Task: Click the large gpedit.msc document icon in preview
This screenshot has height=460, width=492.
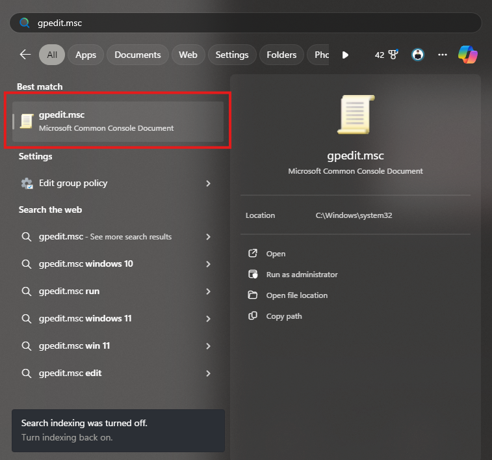Action: pyautogui.click(x=356, y=115)
